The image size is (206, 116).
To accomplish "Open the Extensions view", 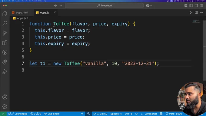I will click(x=5, y=43).
